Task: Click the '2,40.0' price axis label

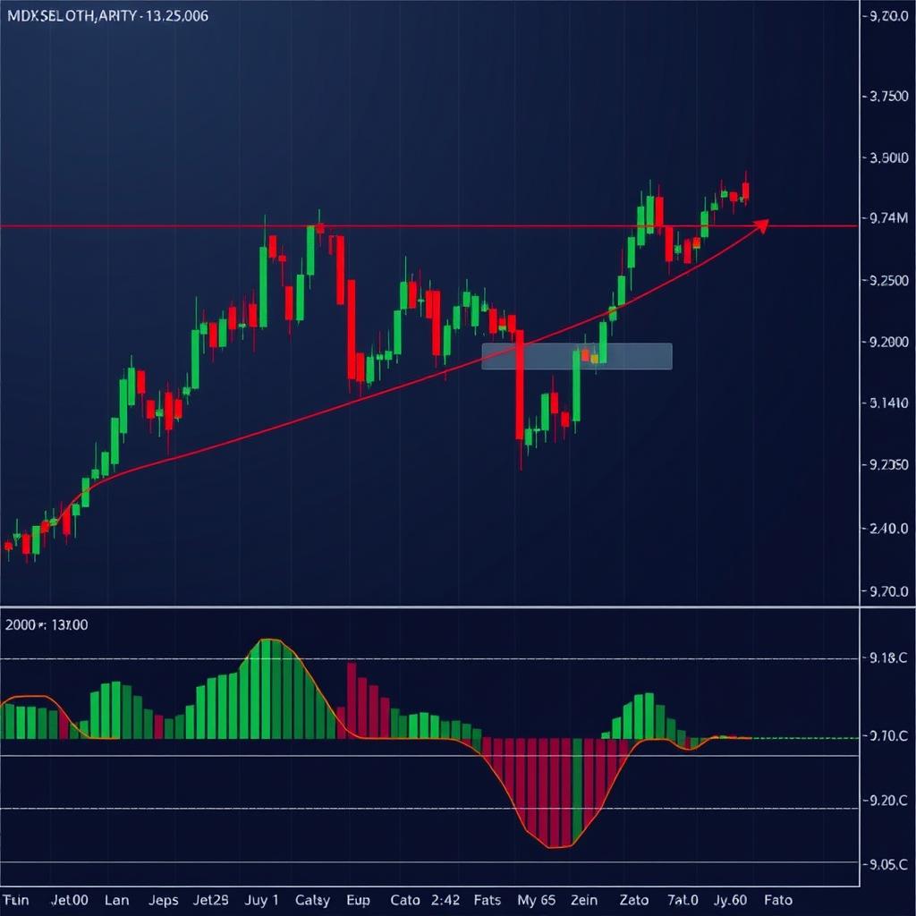Action: click(889, 529)
